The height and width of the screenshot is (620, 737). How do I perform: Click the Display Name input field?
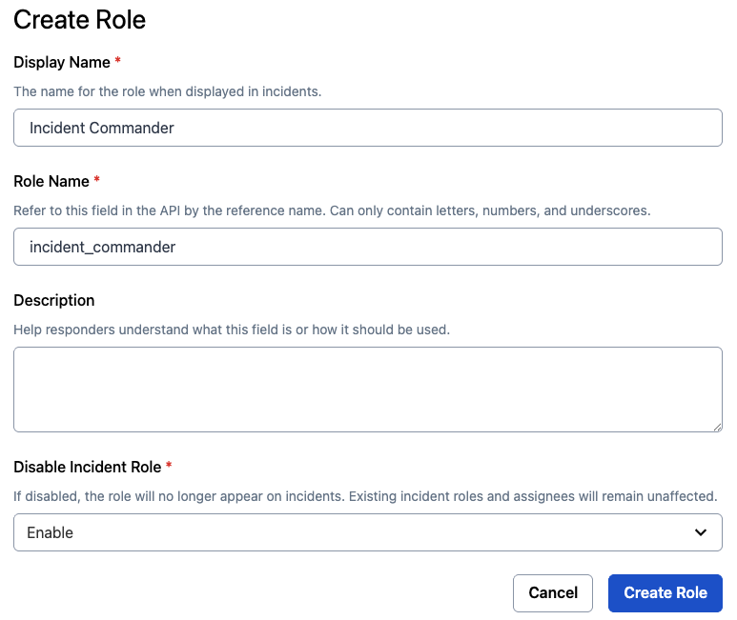(x=367, y=128)
